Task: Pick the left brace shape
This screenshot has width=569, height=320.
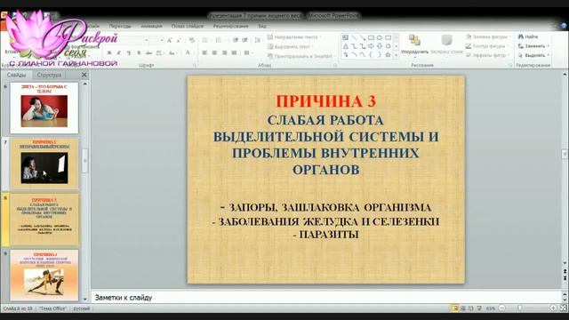Action: point(371,55)
